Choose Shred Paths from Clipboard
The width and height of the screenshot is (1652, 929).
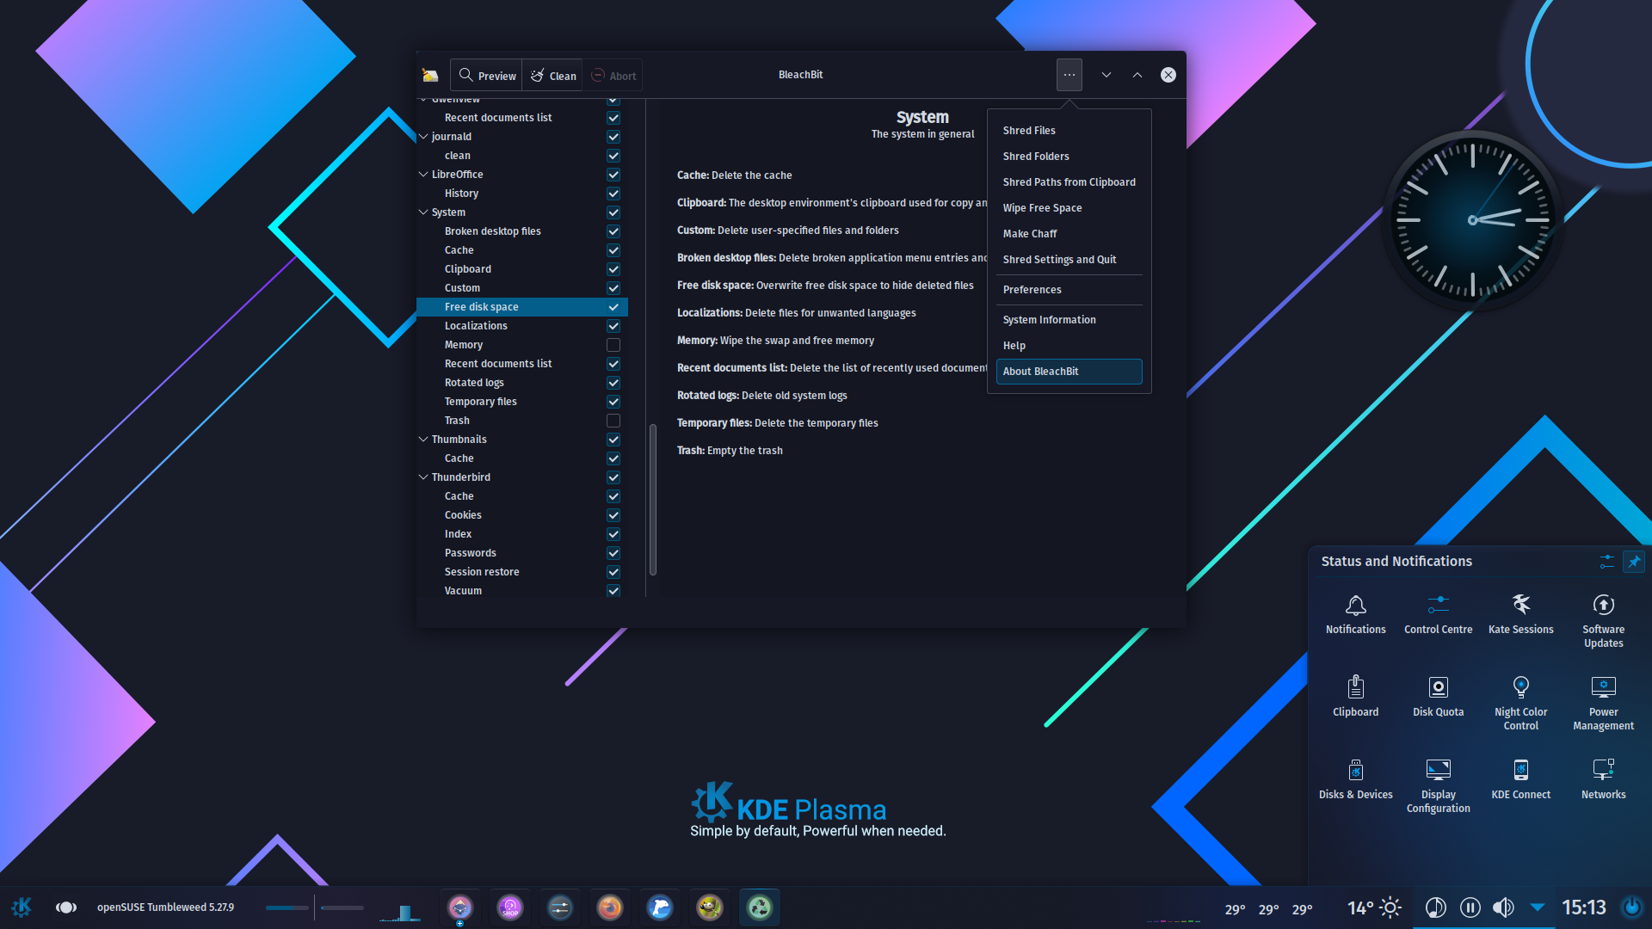[1069, 182]
